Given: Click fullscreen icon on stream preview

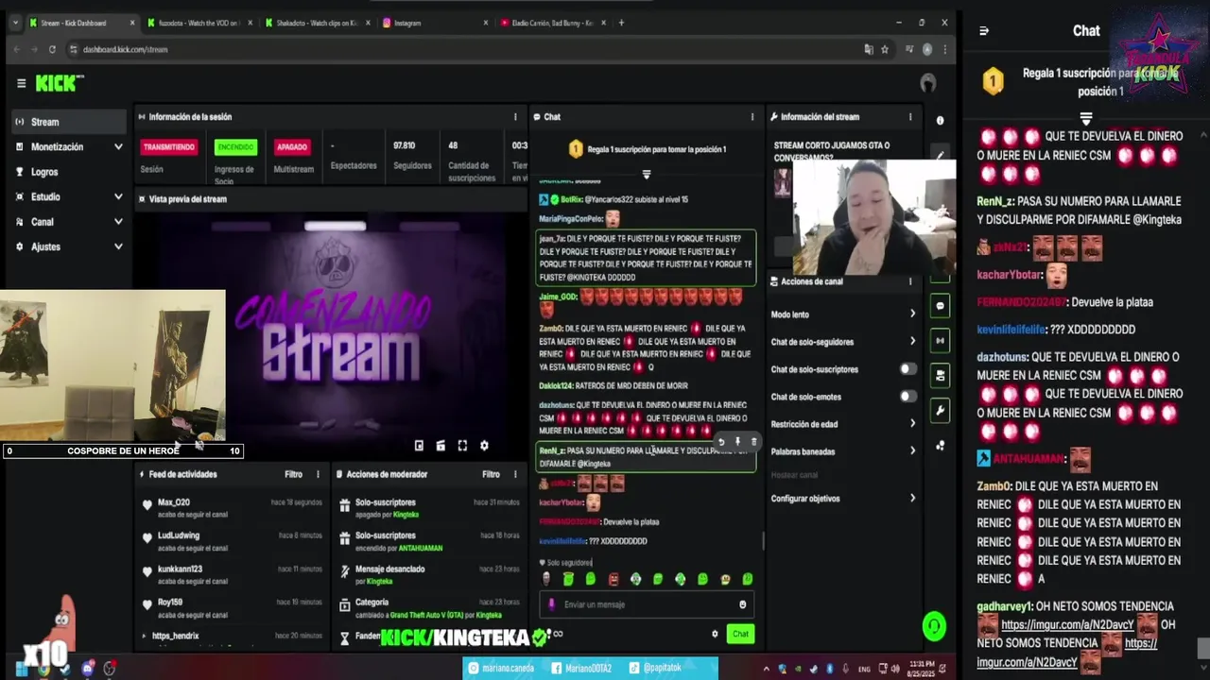Looking at the screenshot, I should click(462, 446).
